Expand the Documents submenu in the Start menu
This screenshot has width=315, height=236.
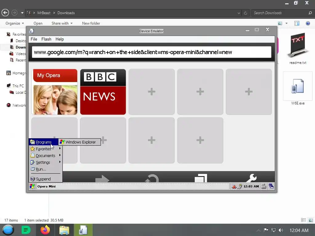[x=46, y=155]
